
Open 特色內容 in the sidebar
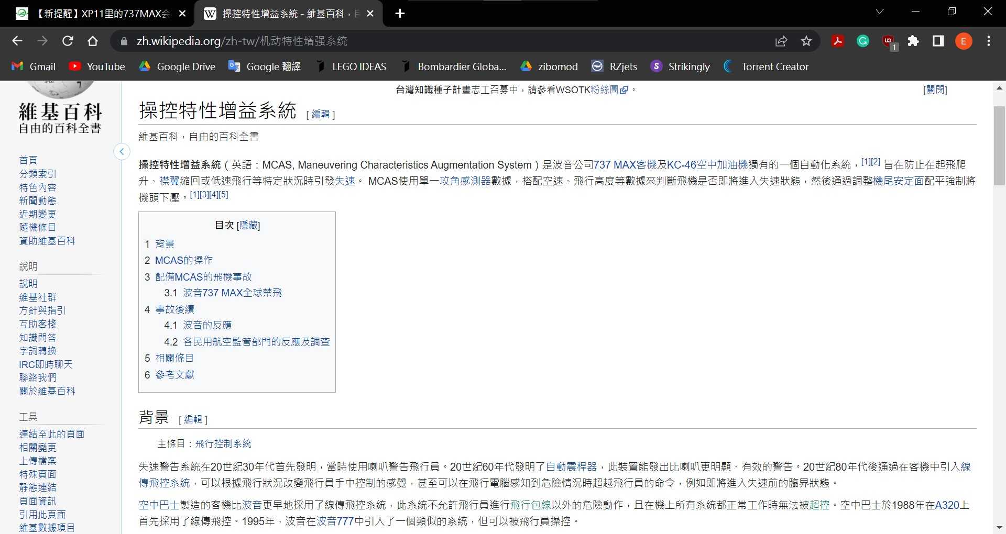38,187
